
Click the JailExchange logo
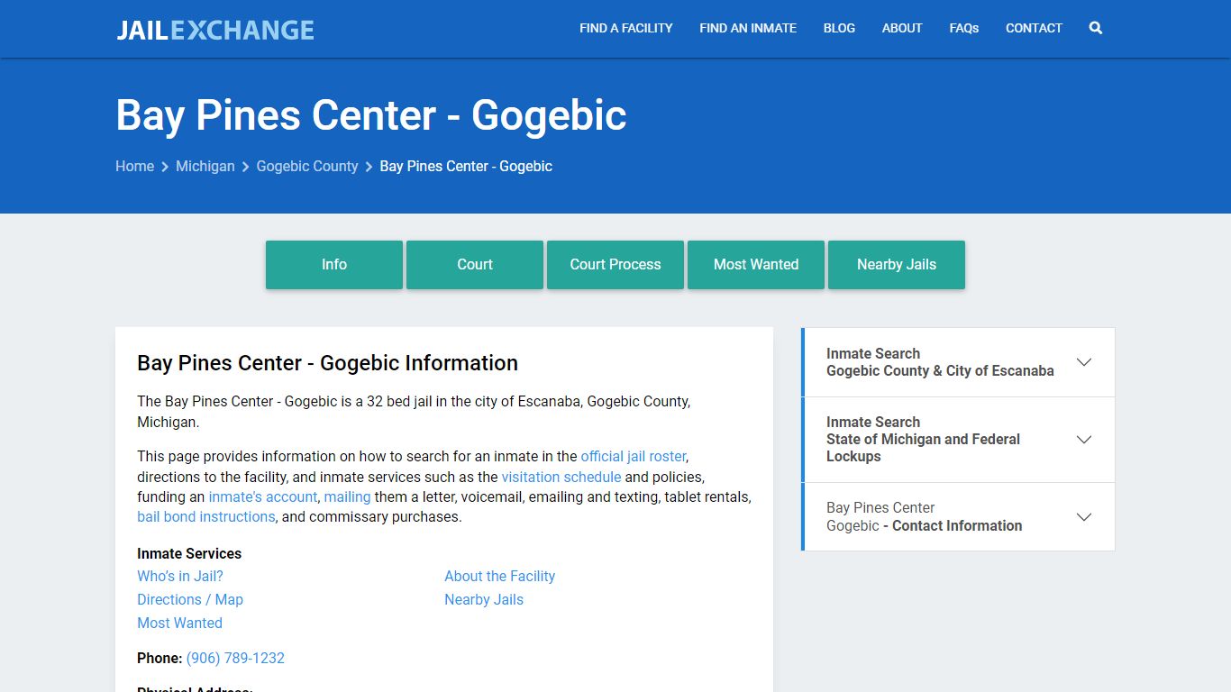(x=215, y=30)
